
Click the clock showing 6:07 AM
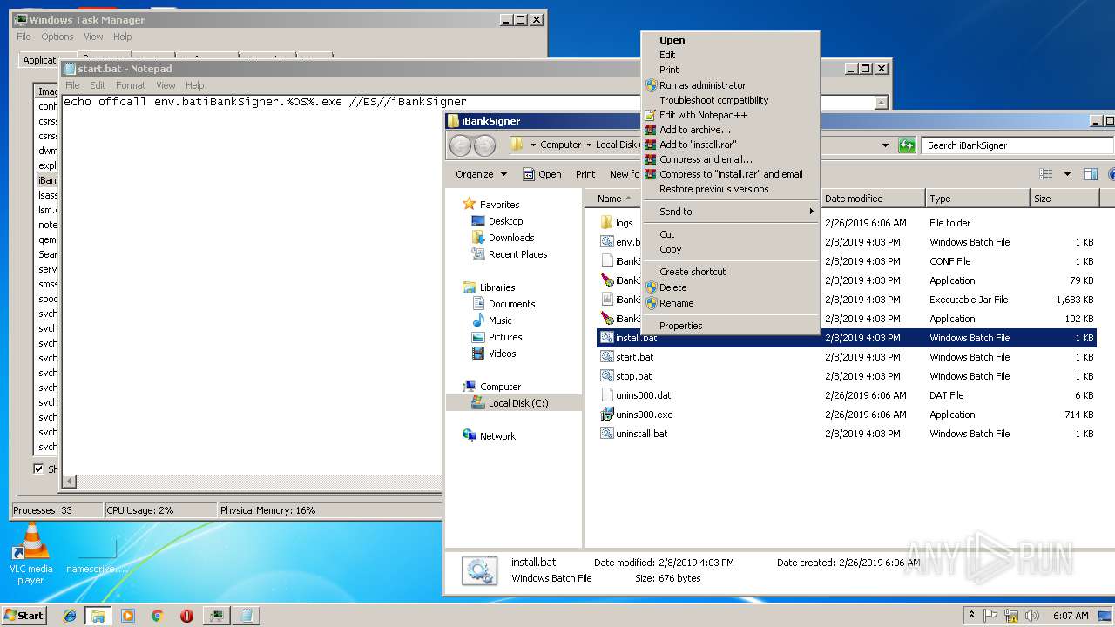pyautogui.click(x=1070, y=616)
